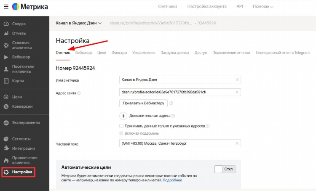The image size is (316, 191).
Task: Click the Карты layout icon
Action: click(x=6, y=81)
